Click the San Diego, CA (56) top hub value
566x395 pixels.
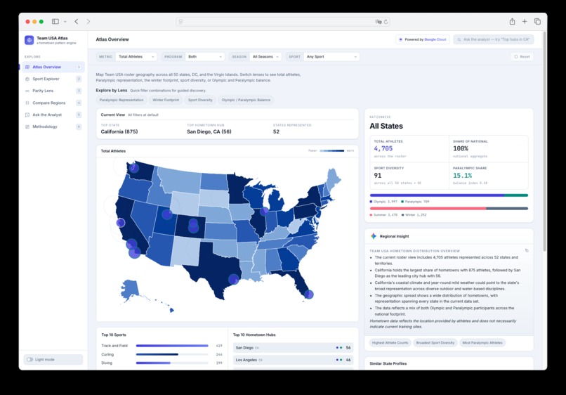(209, 132)
